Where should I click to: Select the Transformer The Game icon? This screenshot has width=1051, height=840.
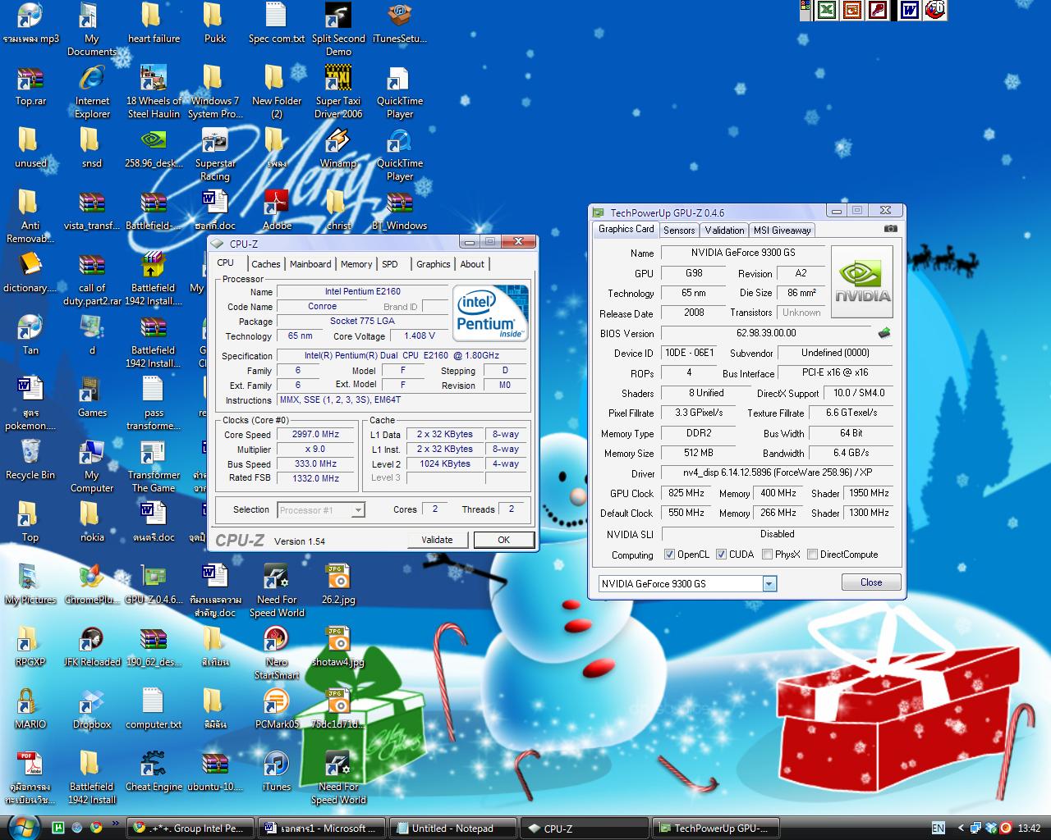tap(154, 466)
